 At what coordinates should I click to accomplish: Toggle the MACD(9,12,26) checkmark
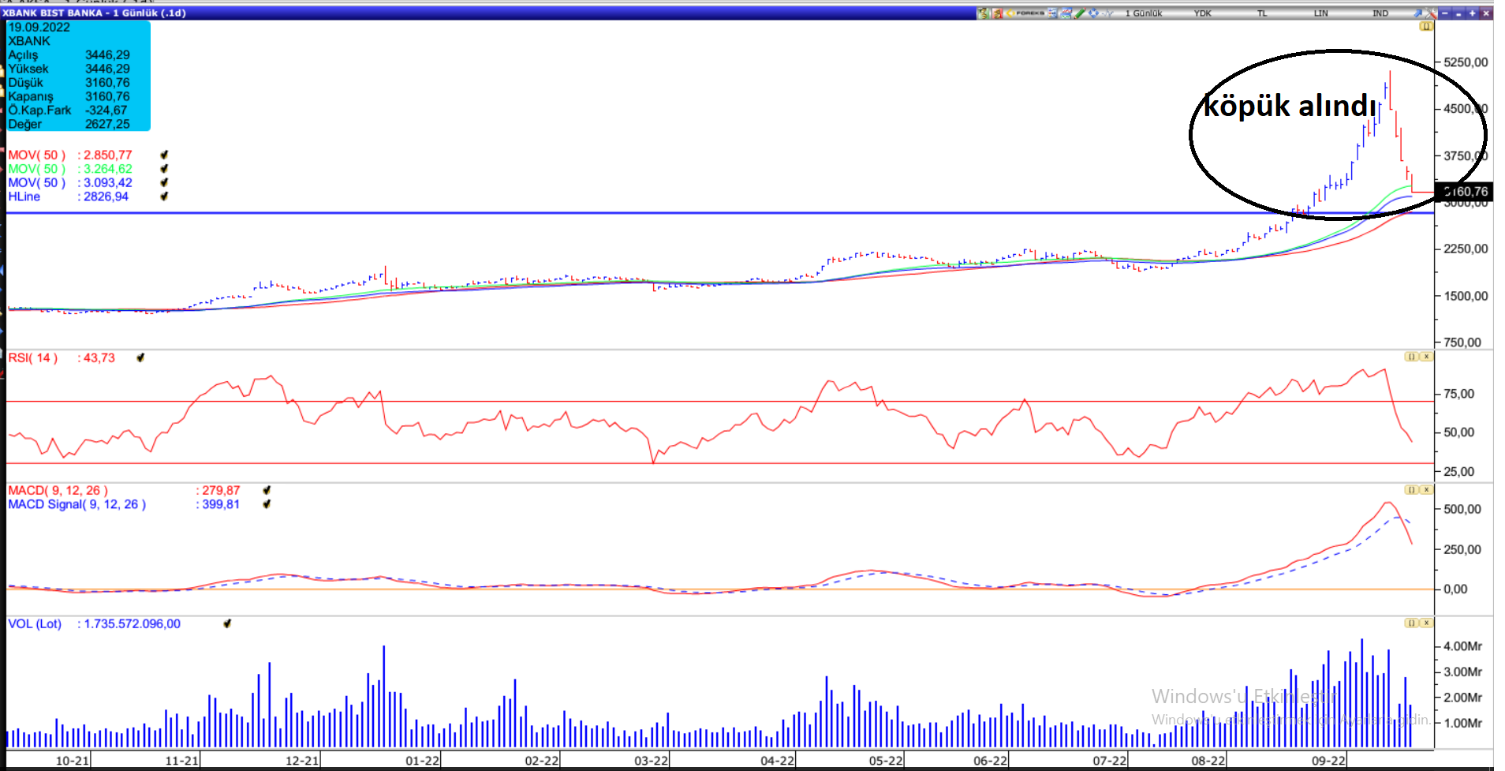coord(267,490)
